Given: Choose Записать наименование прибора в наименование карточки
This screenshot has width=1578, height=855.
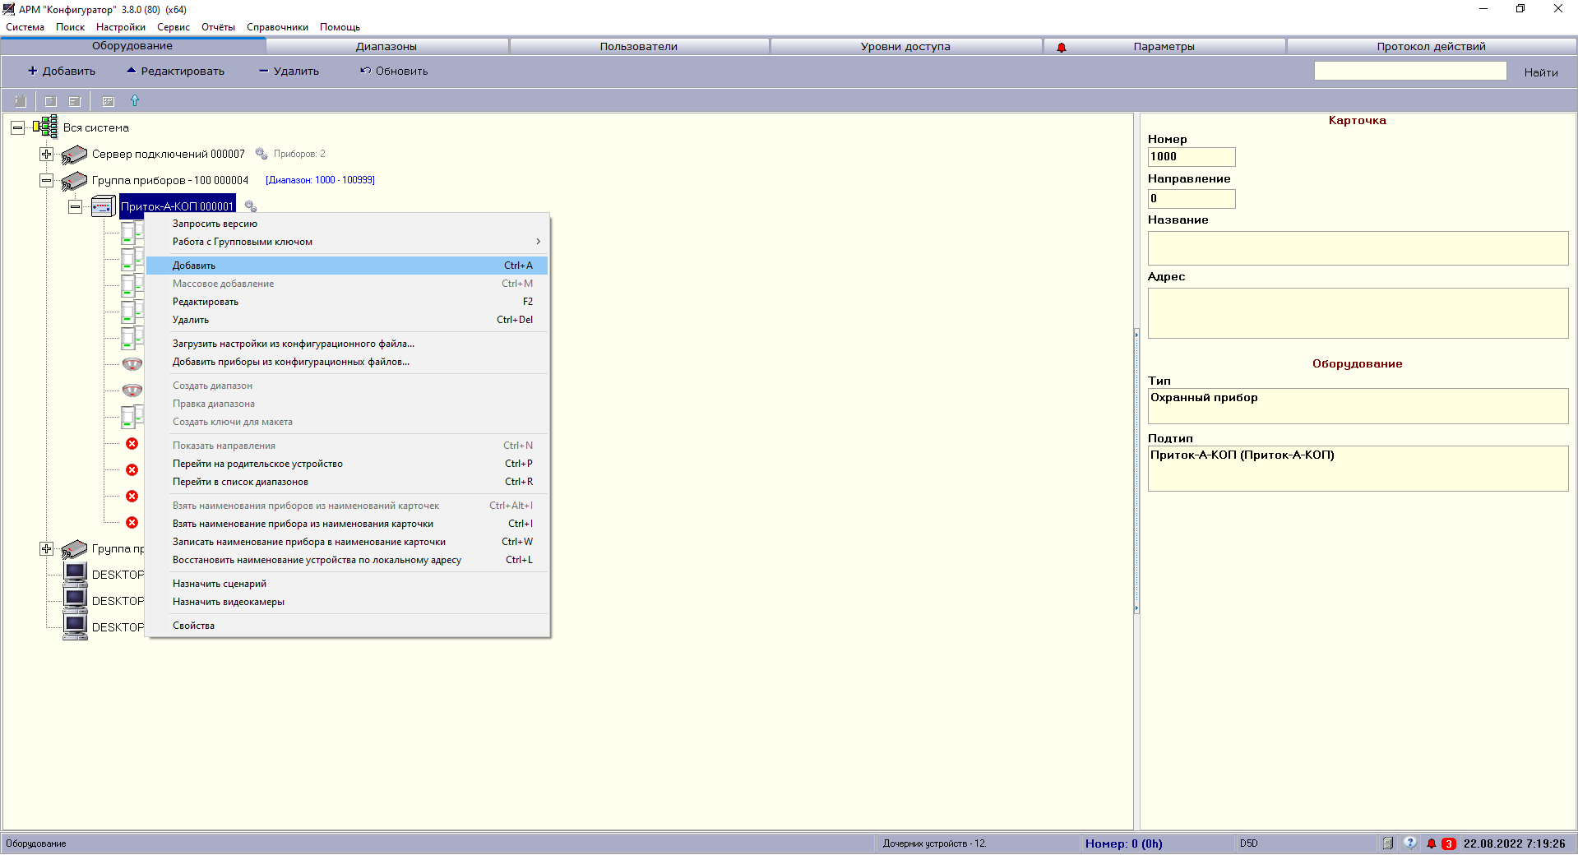Looking at the screenshot, I should tap(347, 542).
